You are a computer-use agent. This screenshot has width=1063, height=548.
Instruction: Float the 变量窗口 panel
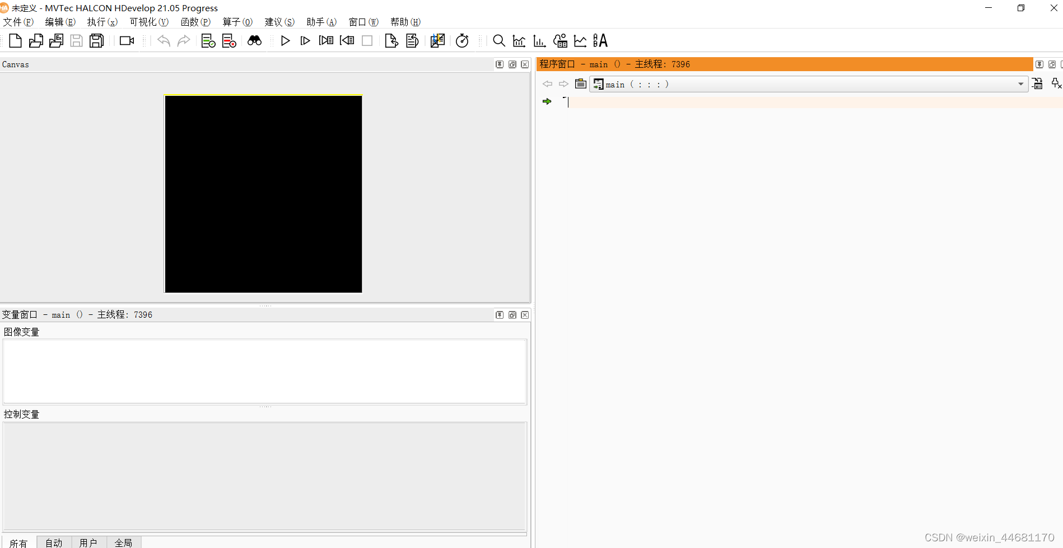click(x=512, y=315)
